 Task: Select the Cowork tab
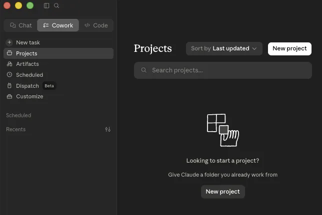pyautogui.click(x=58, y=25)
